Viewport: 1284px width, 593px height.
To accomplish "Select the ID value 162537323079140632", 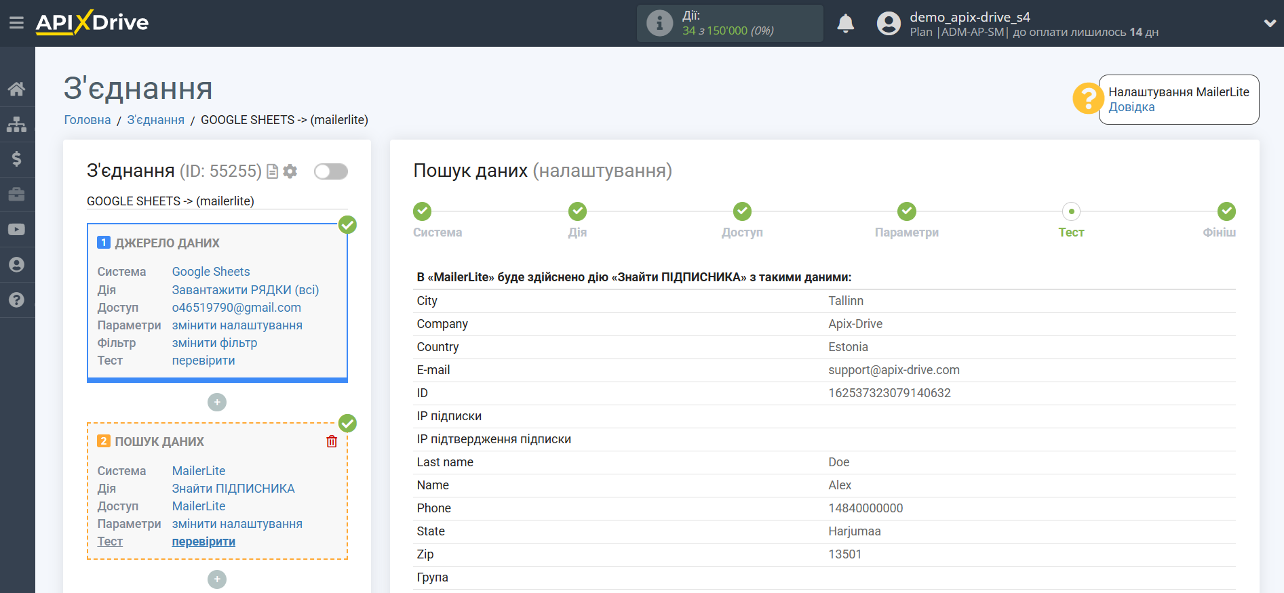I will click(889, 393).
